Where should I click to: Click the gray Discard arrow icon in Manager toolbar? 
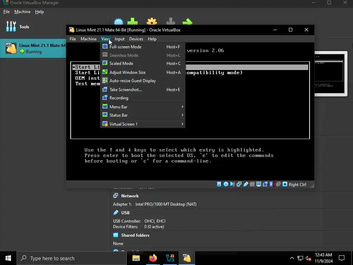[170, 22]
